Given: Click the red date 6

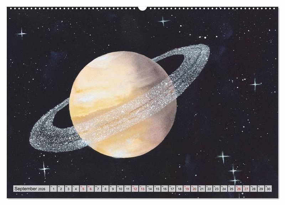Looking at the screenshot, I should [90, 189].
